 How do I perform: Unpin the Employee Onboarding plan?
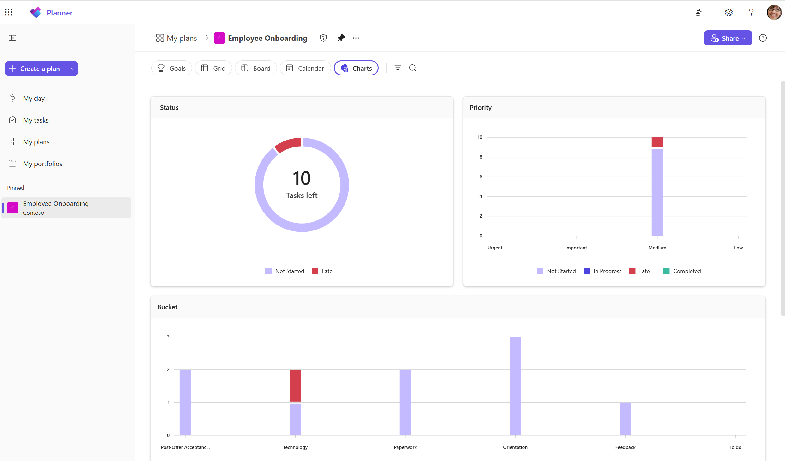click(341, 38)
